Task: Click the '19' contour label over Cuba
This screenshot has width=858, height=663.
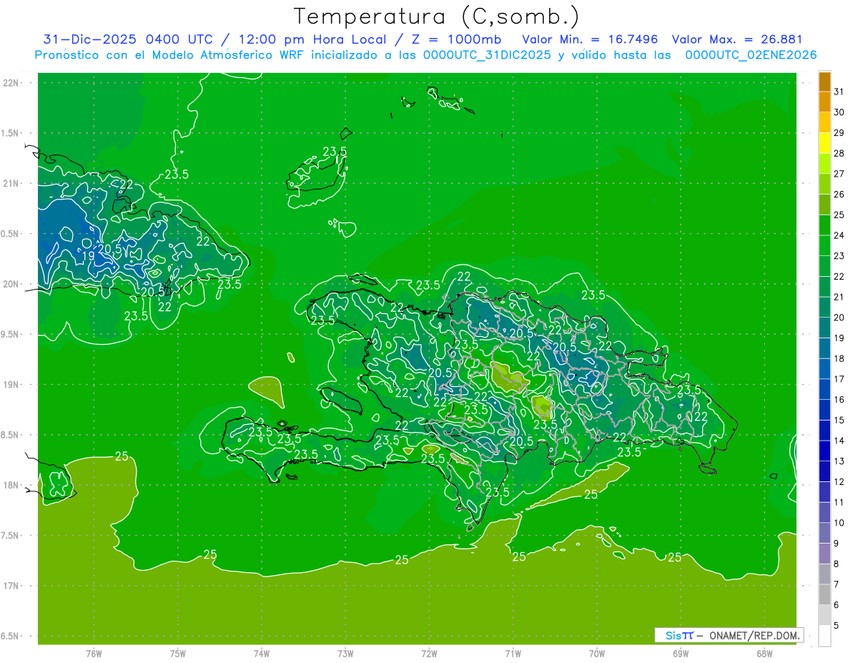Action: click(88, 256)
